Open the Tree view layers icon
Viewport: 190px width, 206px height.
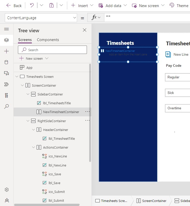pyautogui.click(x=7, y=40)
